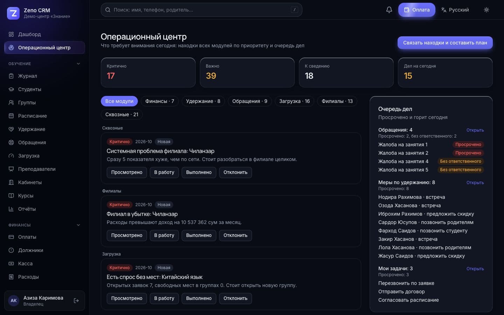Toggle the light theme sun icon
Screen dimensions: 504x315
[x=486, y=10]
